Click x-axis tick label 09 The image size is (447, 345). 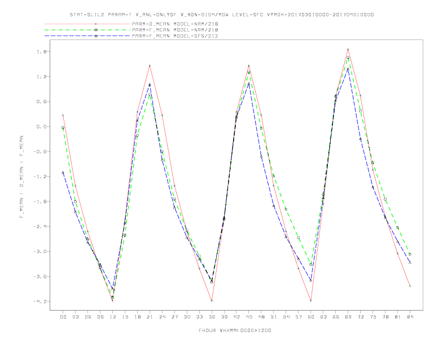pos(100,317)
